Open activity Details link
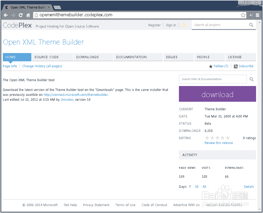 249,187
